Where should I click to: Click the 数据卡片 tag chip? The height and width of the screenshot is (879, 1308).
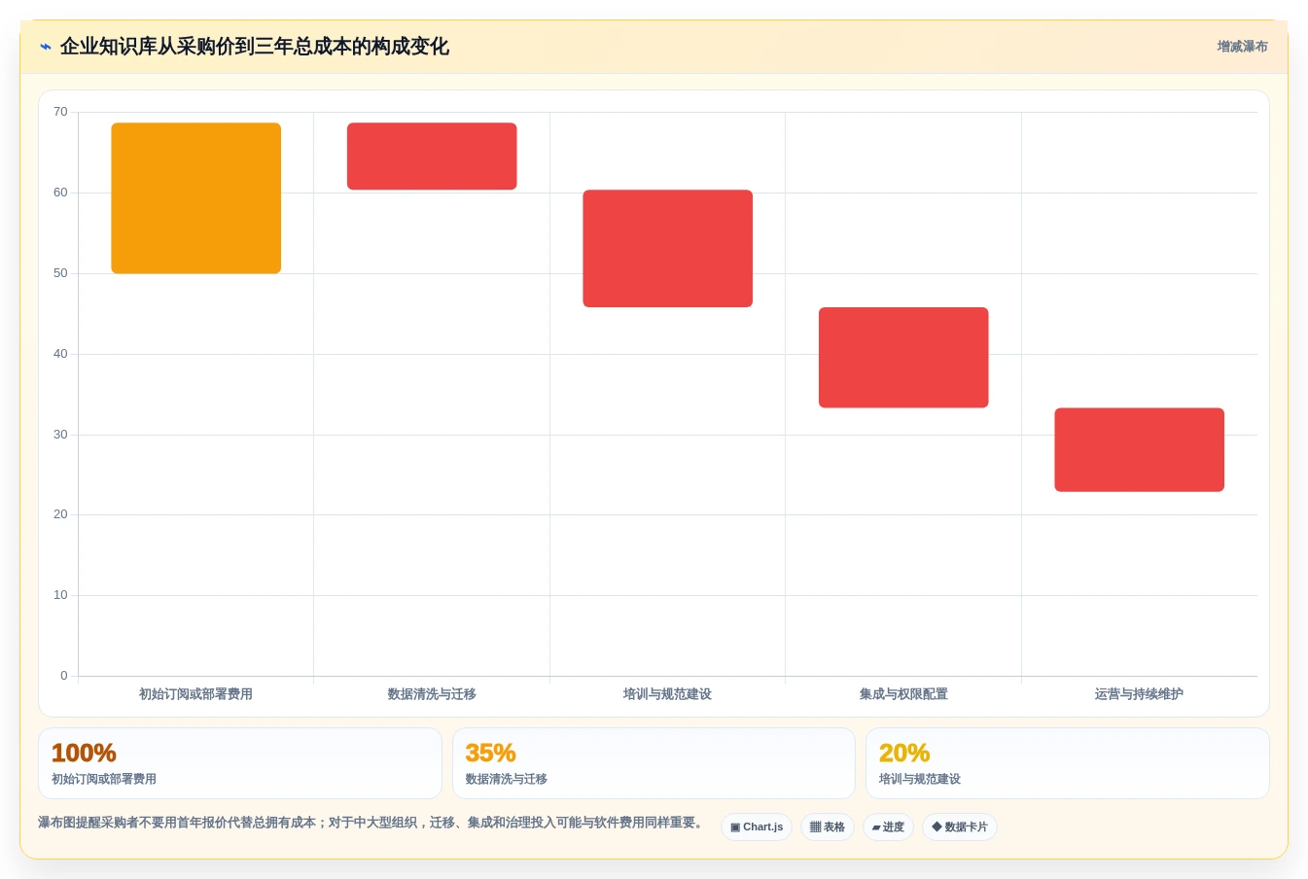click(960, 827)
